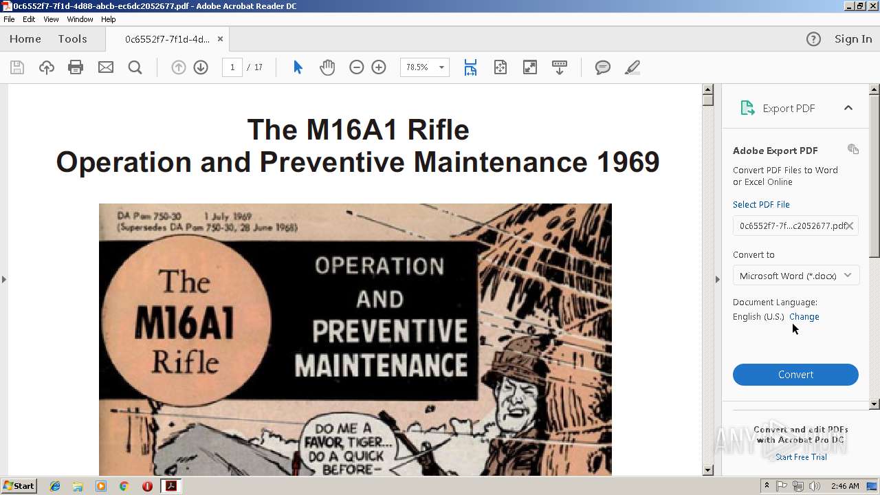This screenshot has height=495, width=880.
Task: Open the Windows Start menu
Action: pos(19,486)
